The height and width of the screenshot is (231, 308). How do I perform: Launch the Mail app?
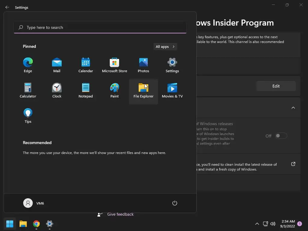[57, 65]
